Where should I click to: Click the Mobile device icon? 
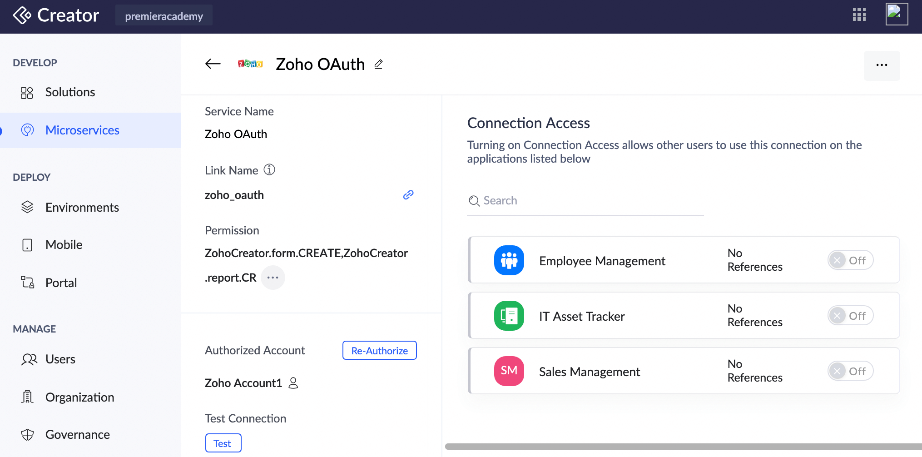point(27,245)
